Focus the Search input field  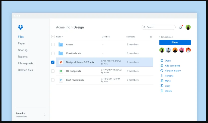point(158,27)
